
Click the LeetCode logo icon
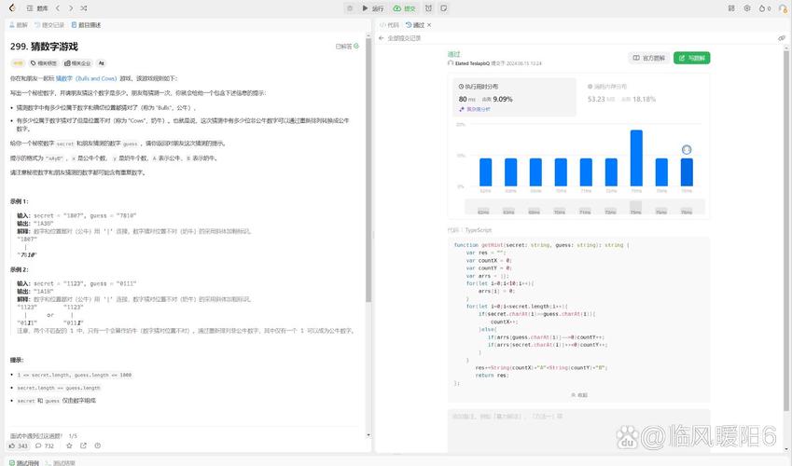click(x=12, y=8)
